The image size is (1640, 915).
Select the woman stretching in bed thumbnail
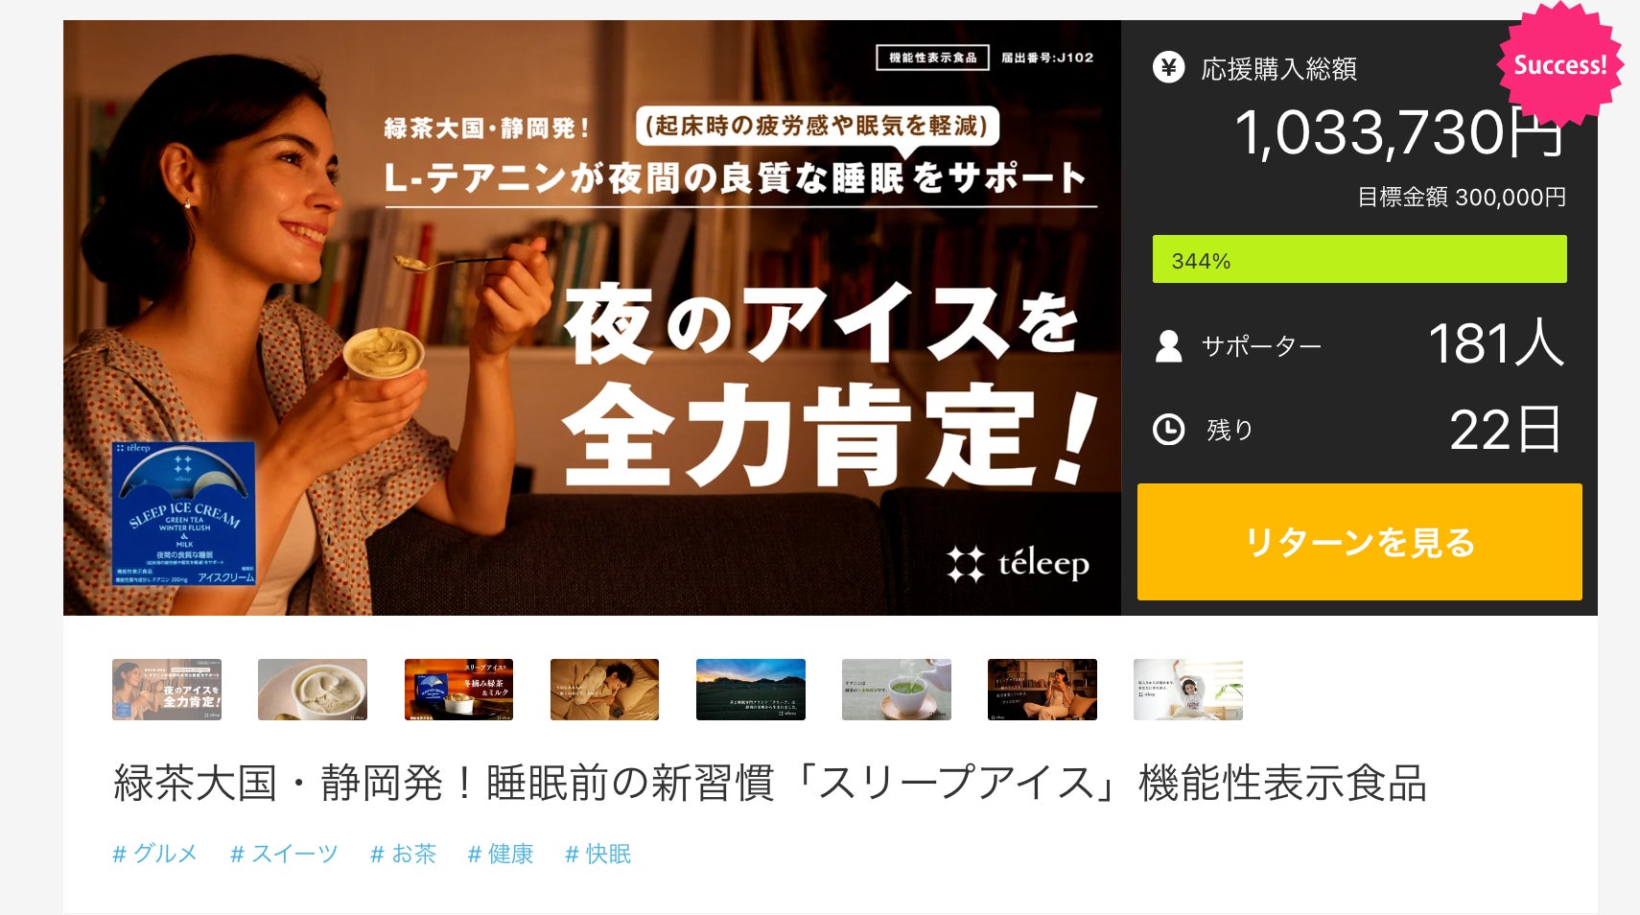click(x=1187, y=689)
